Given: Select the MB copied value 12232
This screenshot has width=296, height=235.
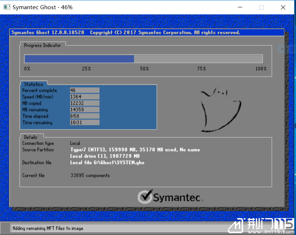Looking at the screenshot, I should tap(85, 103).
